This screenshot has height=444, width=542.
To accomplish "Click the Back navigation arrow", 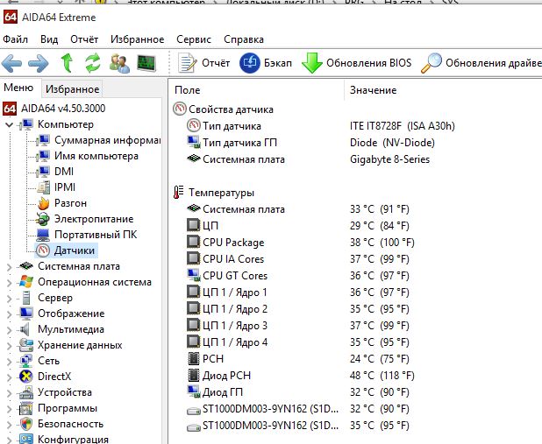I will tap(11, 64).
